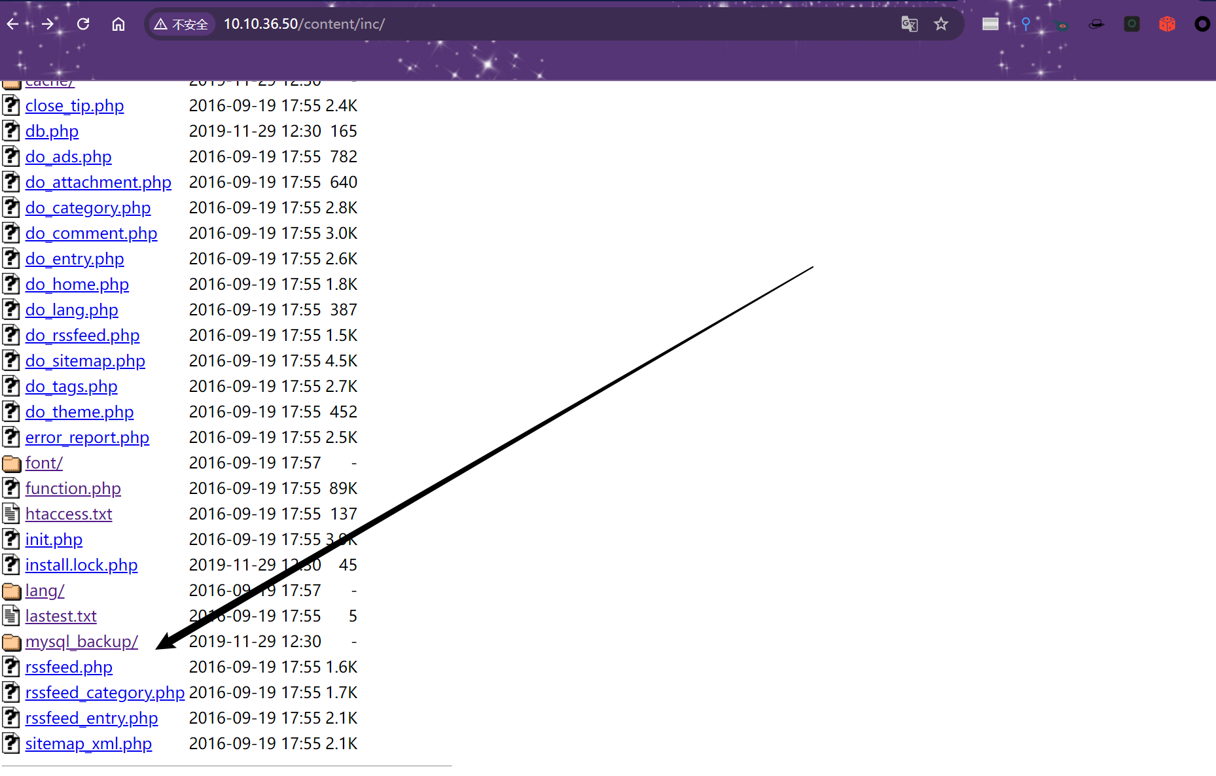Click the file icon beside rssfeed.php
This screenshot has width=1216, height=776.
tap(11, 667)
